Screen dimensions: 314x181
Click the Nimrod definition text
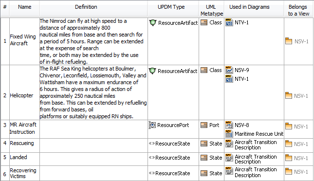pyautogui.click(x=92, y=41)
